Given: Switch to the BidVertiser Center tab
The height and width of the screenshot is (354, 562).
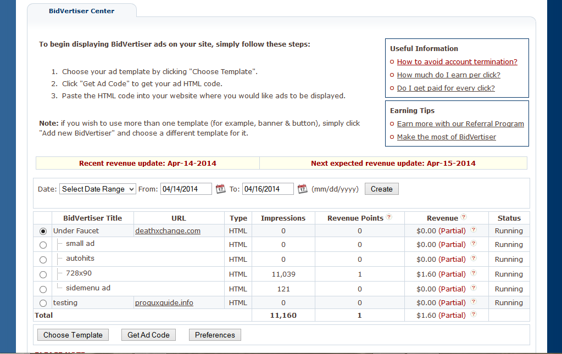Looking at the screenshot, I should coord(82,11).
